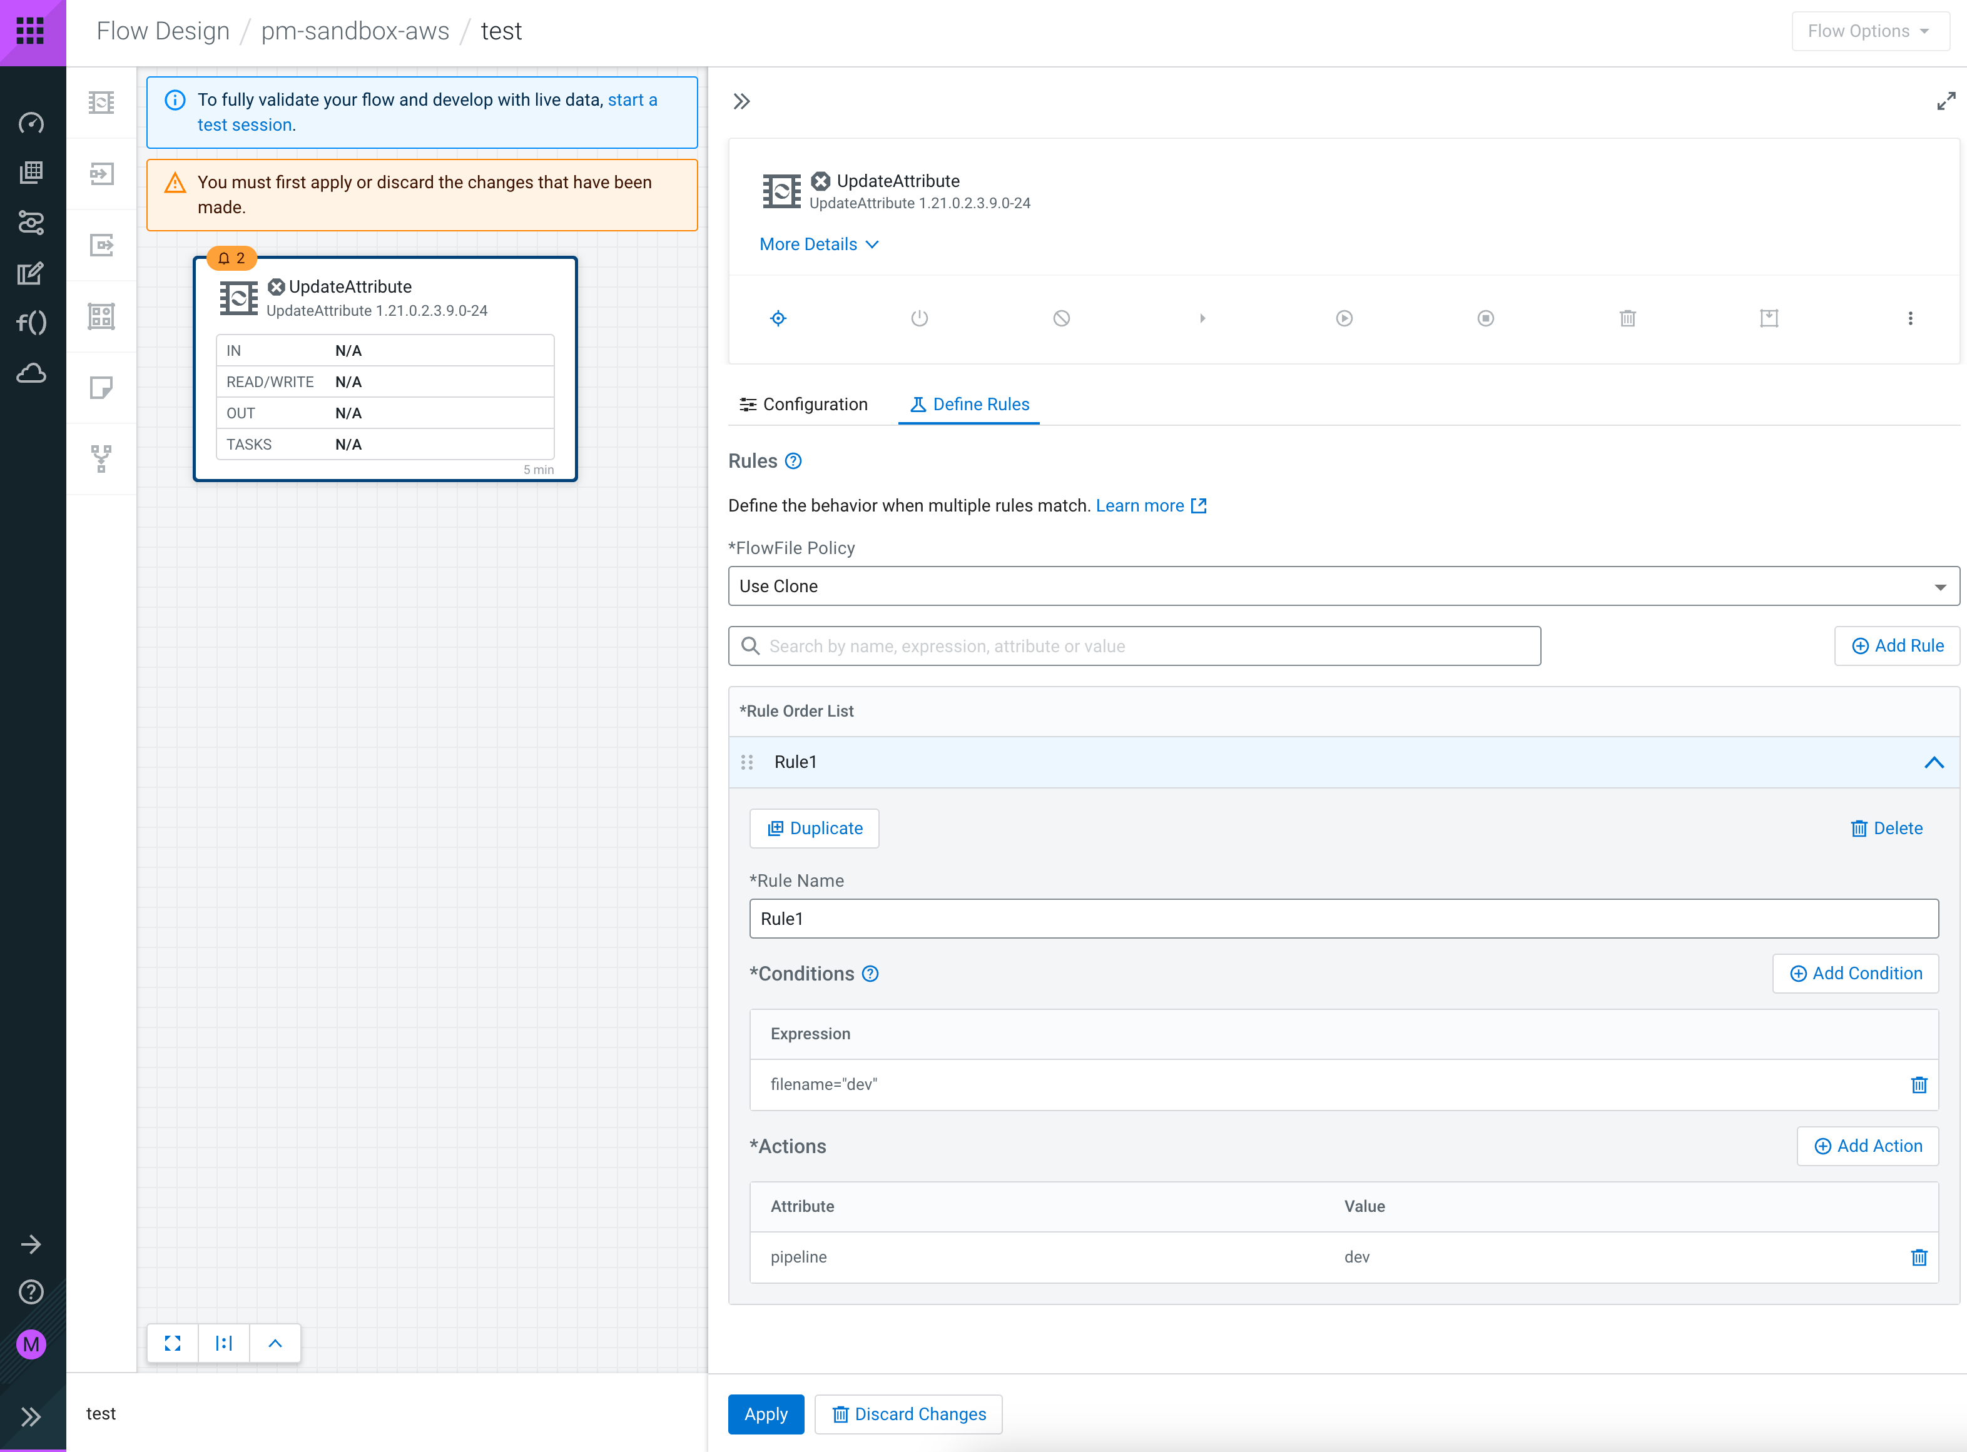Screen dimensions: 1967x1452
Task: Collapse the Rule1 section chevron
Action: pyautogui.click(x=1934, y=762)
